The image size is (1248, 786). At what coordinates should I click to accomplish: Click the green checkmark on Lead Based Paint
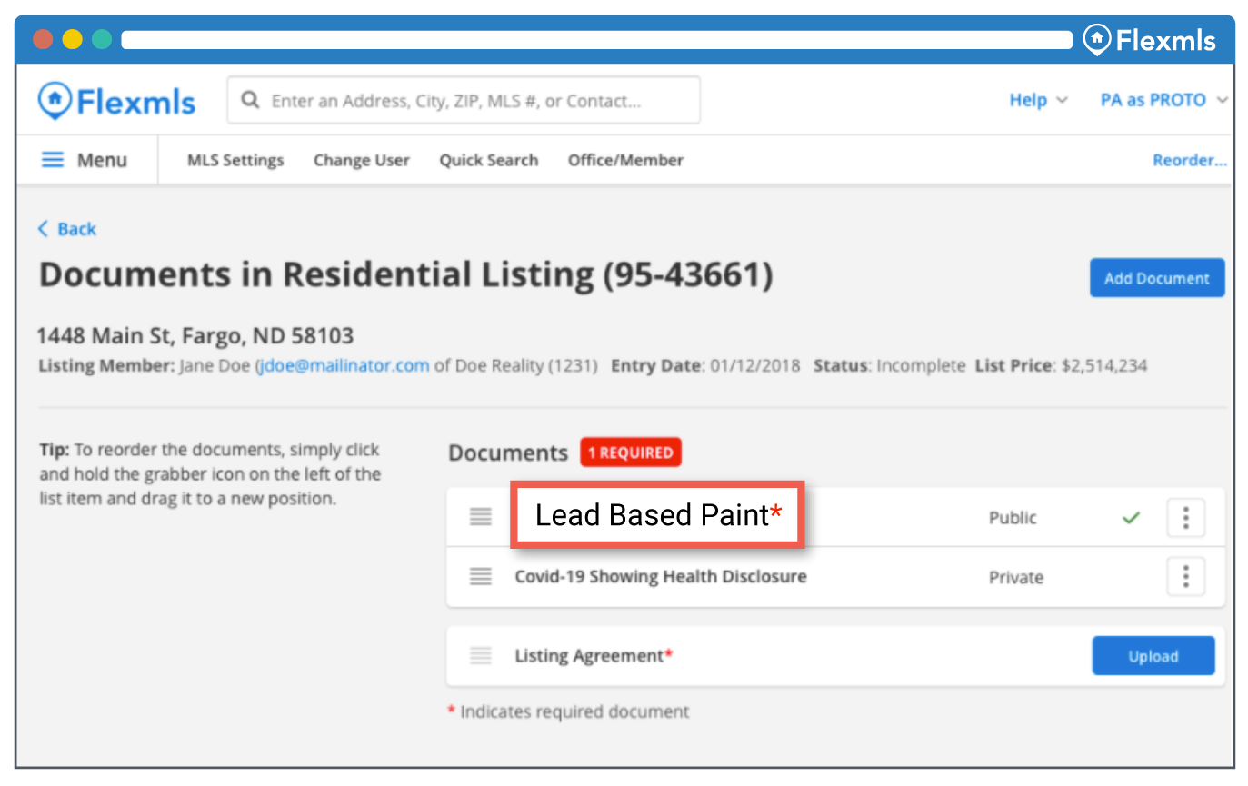point(1131,518)
